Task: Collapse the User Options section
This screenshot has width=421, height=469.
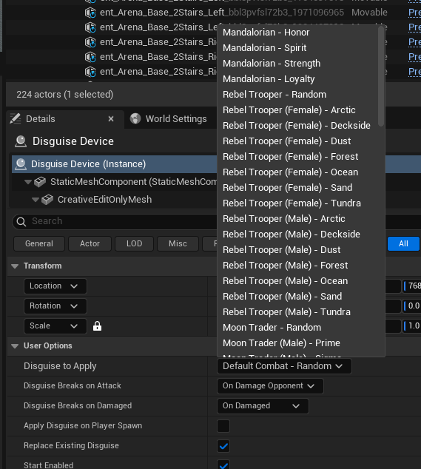Action: [15, 346]
